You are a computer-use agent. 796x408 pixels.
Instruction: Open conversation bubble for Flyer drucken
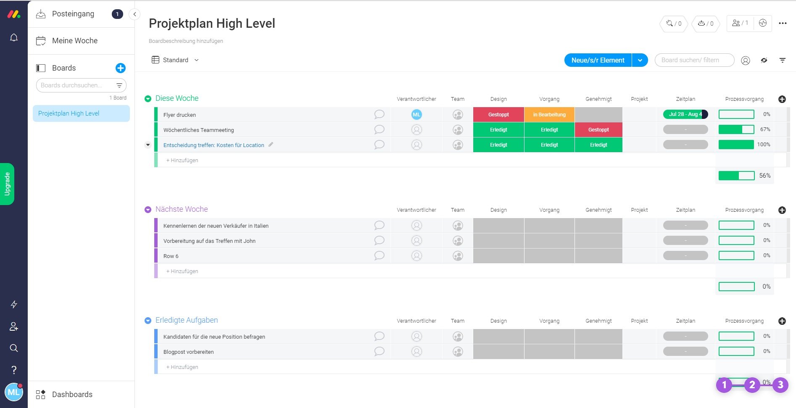379,114
